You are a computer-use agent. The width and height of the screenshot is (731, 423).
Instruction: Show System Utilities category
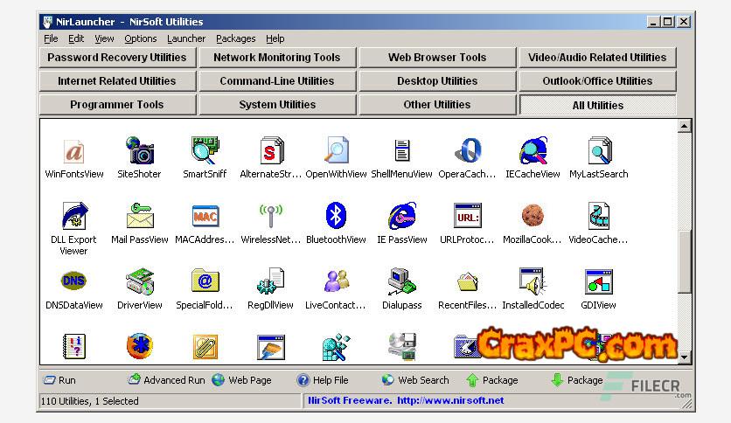[x=277, y=105]
